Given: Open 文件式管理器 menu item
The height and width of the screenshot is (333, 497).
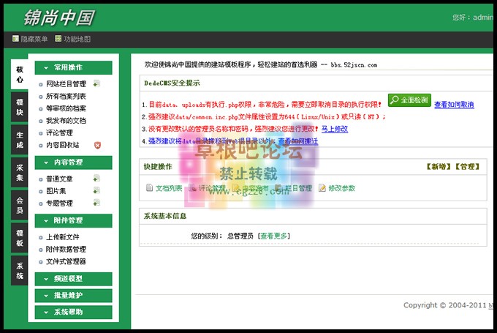Looking at the screenshot, I should [66, 261].
